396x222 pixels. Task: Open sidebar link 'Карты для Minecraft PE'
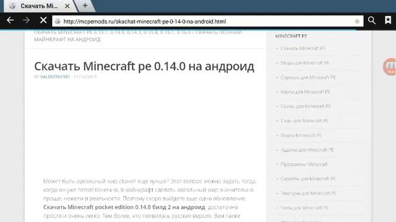point(306,92)
